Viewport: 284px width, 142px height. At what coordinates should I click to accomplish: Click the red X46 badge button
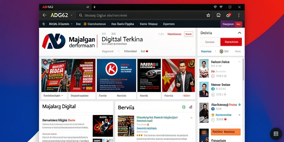point(239,24)
